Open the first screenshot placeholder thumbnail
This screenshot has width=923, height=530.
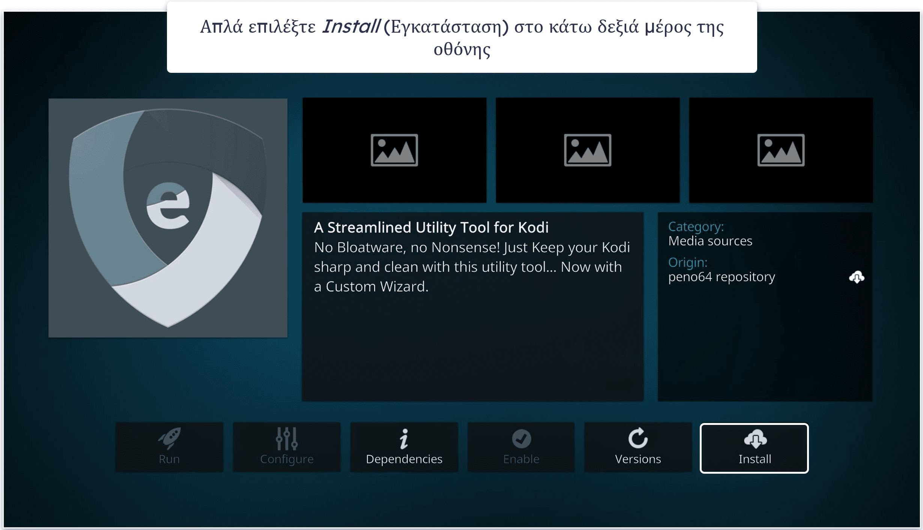click(394, 150)
